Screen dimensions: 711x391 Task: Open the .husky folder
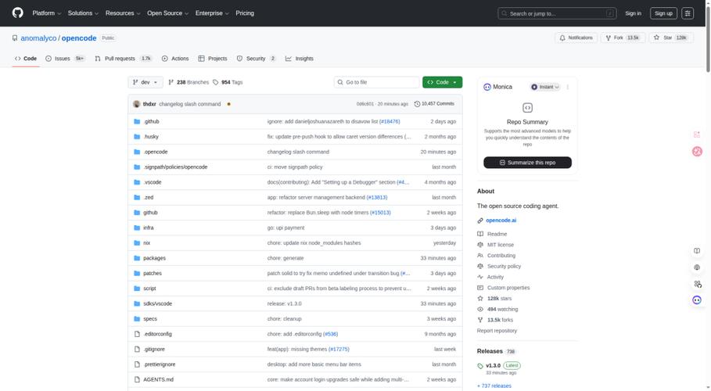(x=151, y=137)
